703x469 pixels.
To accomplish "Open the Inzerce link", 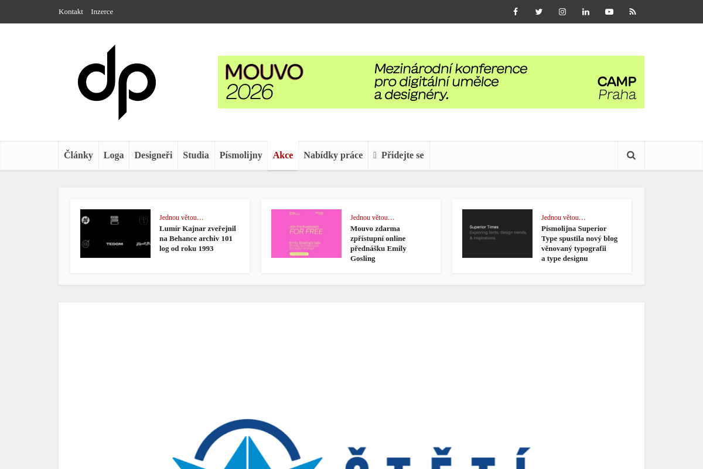I will click(x=102, y=12).
